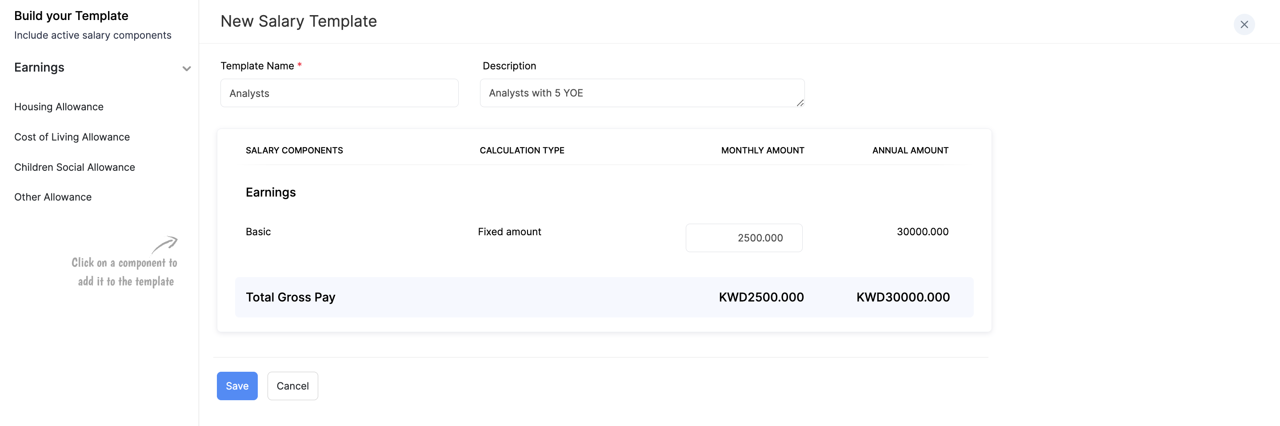This screenshot has width=1280, height=426.
Task: Select the Basic salary component row
Action: pyautogui.click(x=258, y=232)
